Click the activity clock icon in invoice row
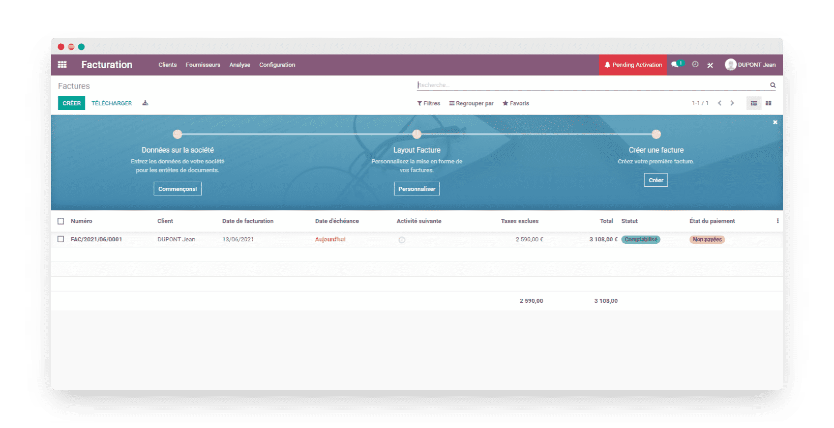Image resolution: width=834 pixels, height=428 pixels. pyautogui.click(x=402, y=240)
